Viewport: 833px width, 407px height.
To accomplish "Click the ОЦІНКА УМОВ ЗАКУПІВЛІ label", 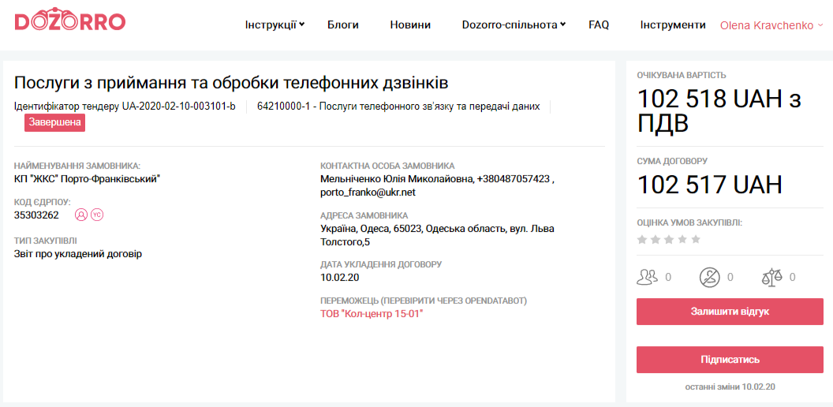I will (689, 222).
